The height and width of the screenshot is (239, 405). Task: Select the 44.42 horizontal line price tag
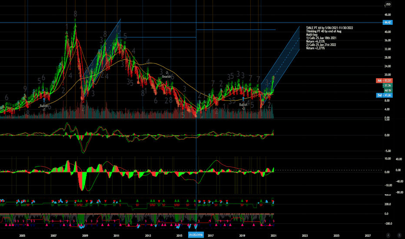click(388, 23)
